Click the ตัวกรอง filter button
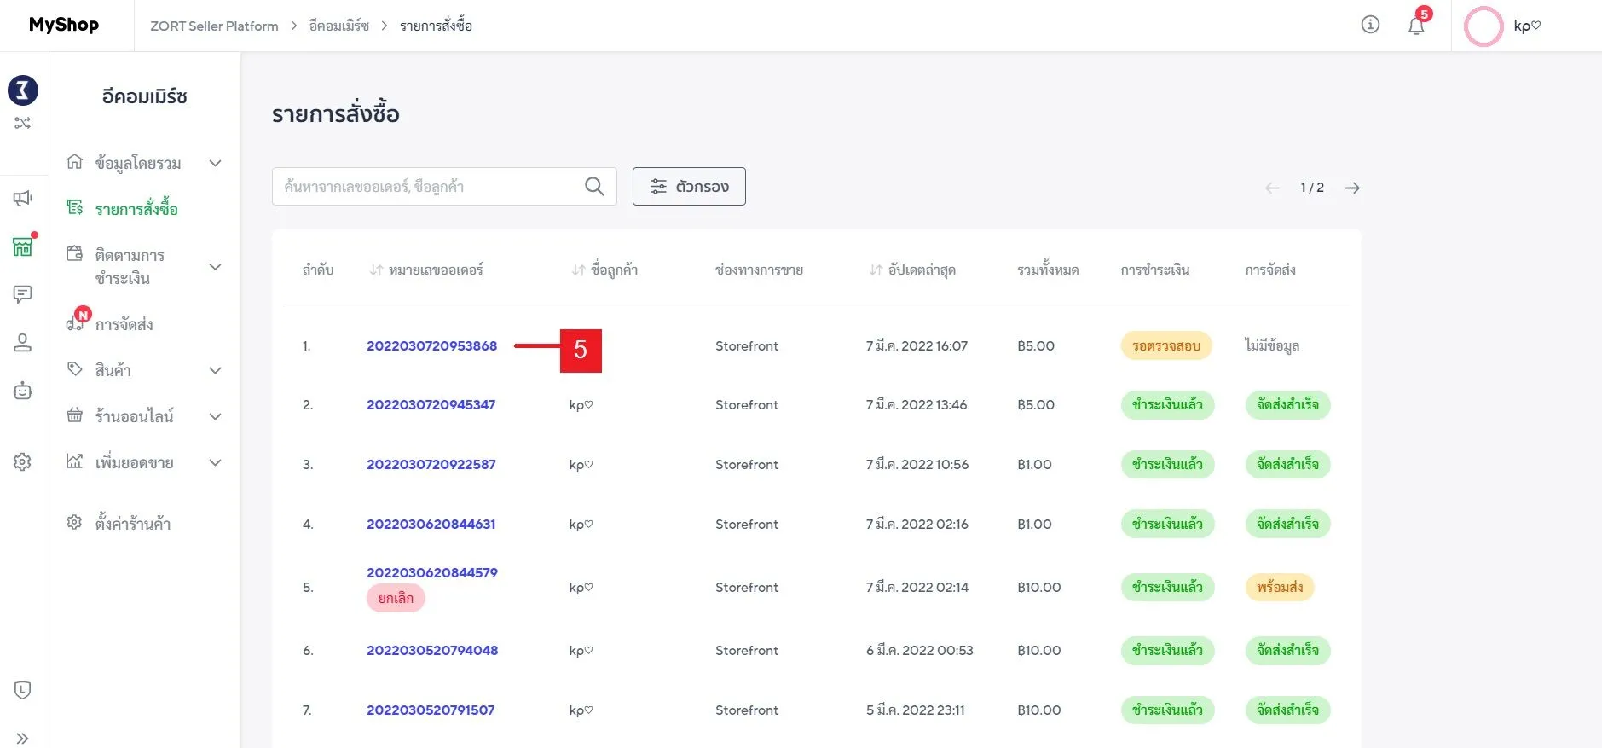This screenshot has width=1602, height=748. pos(689,186)
